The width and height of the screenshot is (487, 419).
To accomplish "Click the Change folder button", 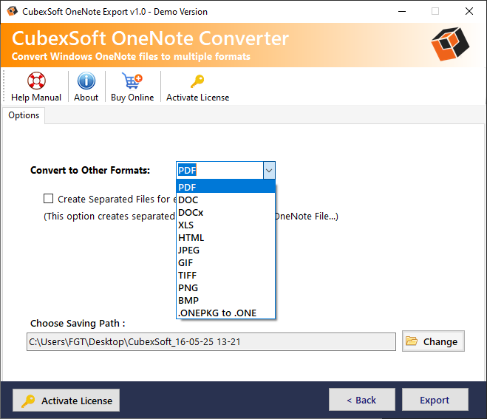I will (x=433, y=341).
